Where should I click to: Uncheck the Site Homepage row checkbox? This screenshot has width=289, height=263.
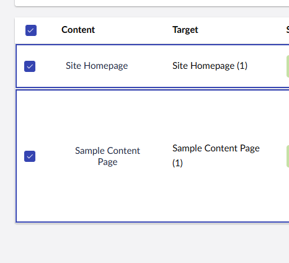coord(30,66)
